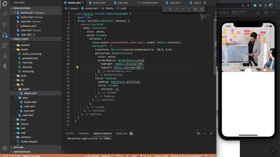Click the debug Step Over icon

(x=176, y=9)
